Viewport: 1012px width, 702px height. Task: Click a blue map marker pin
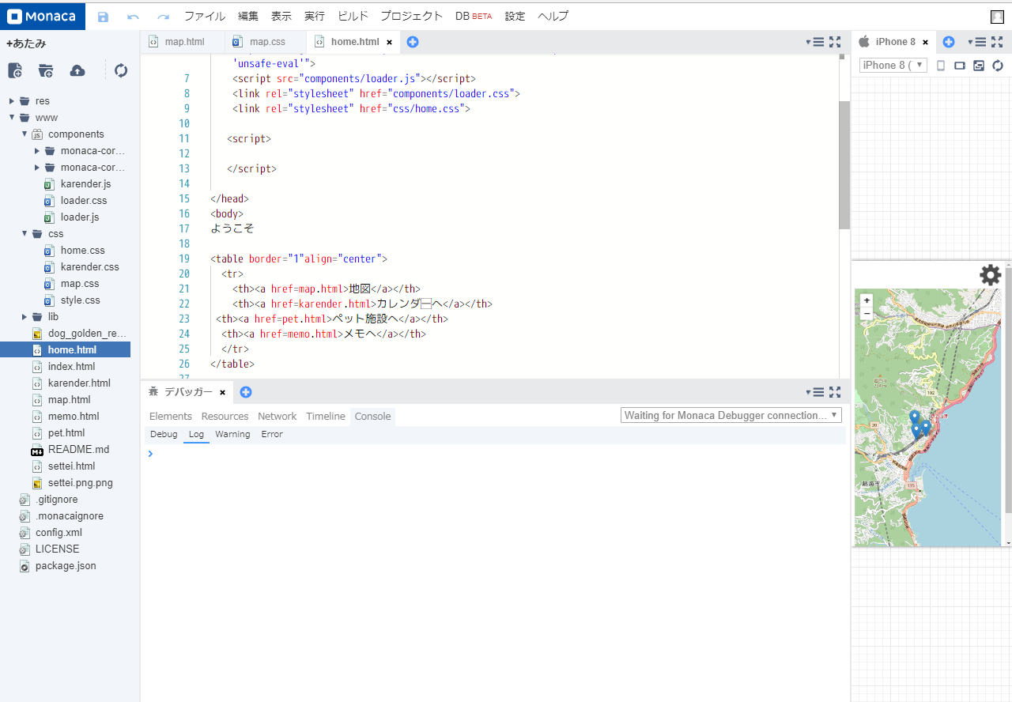coord(915,417)
